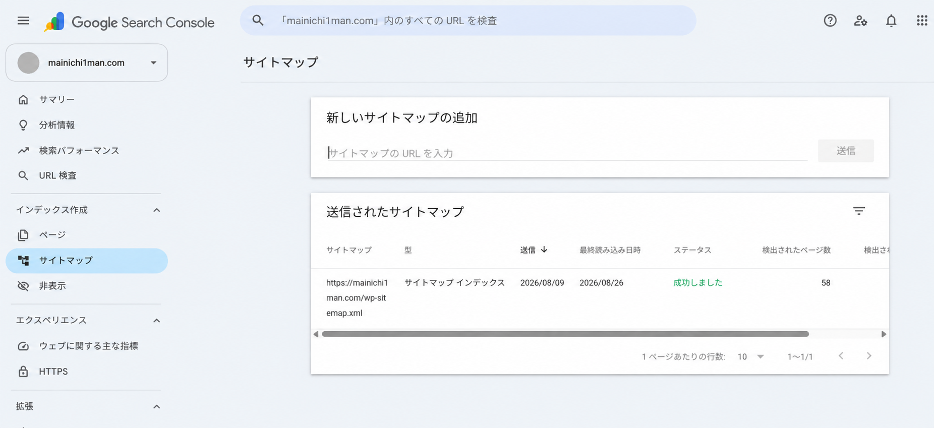The height and width of the screenshot is (428, 934).
Task: Click the URL inspection search box at top
Action: [x=468, y=21]
